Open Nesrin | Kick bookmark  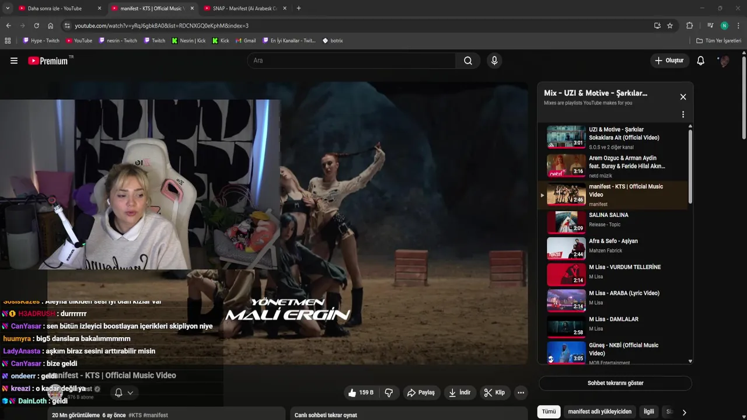click(189, 41)
